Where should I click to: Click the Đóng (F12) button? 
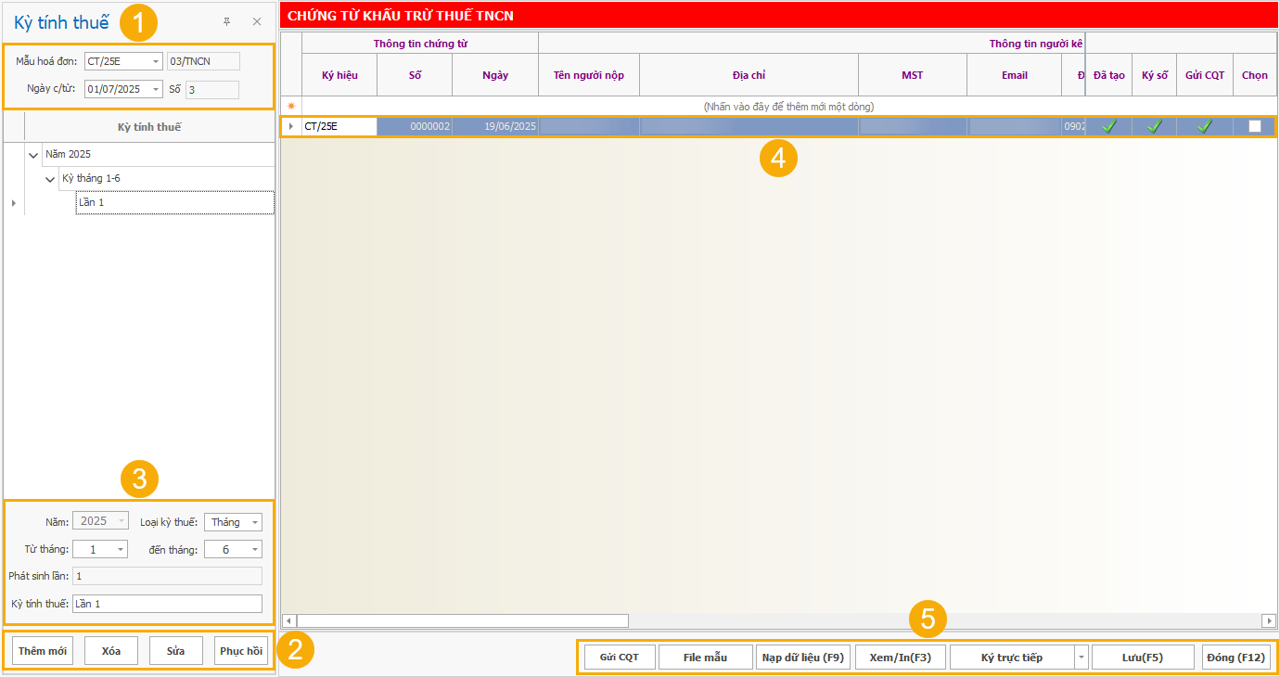(x=1237, y=658)
